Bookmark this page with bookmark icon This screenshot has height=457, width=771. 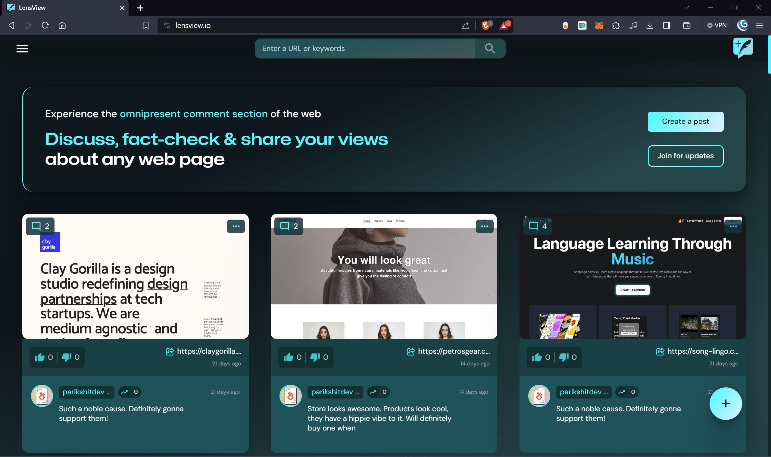pos(146,25)
